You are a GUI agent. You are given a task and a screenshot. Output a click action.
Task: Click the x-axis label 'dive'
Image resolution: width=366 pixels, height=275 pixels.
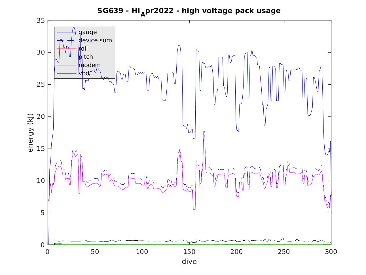189,262
